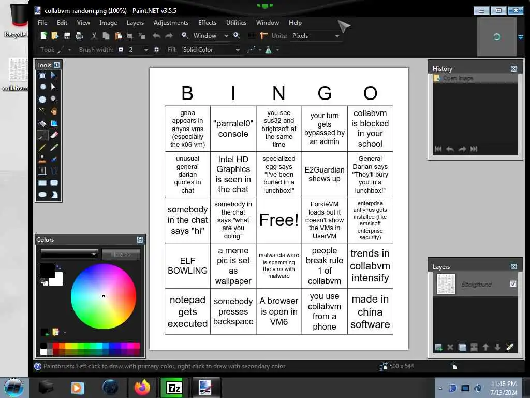The image size is (530, 398).
Task: Select the Gradient tool
Action: (54, 123)
